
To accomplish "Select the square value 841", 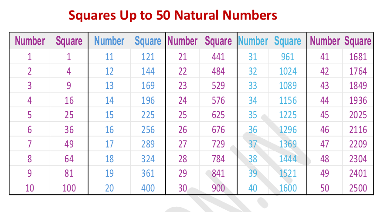I will [x=218, y=173].
